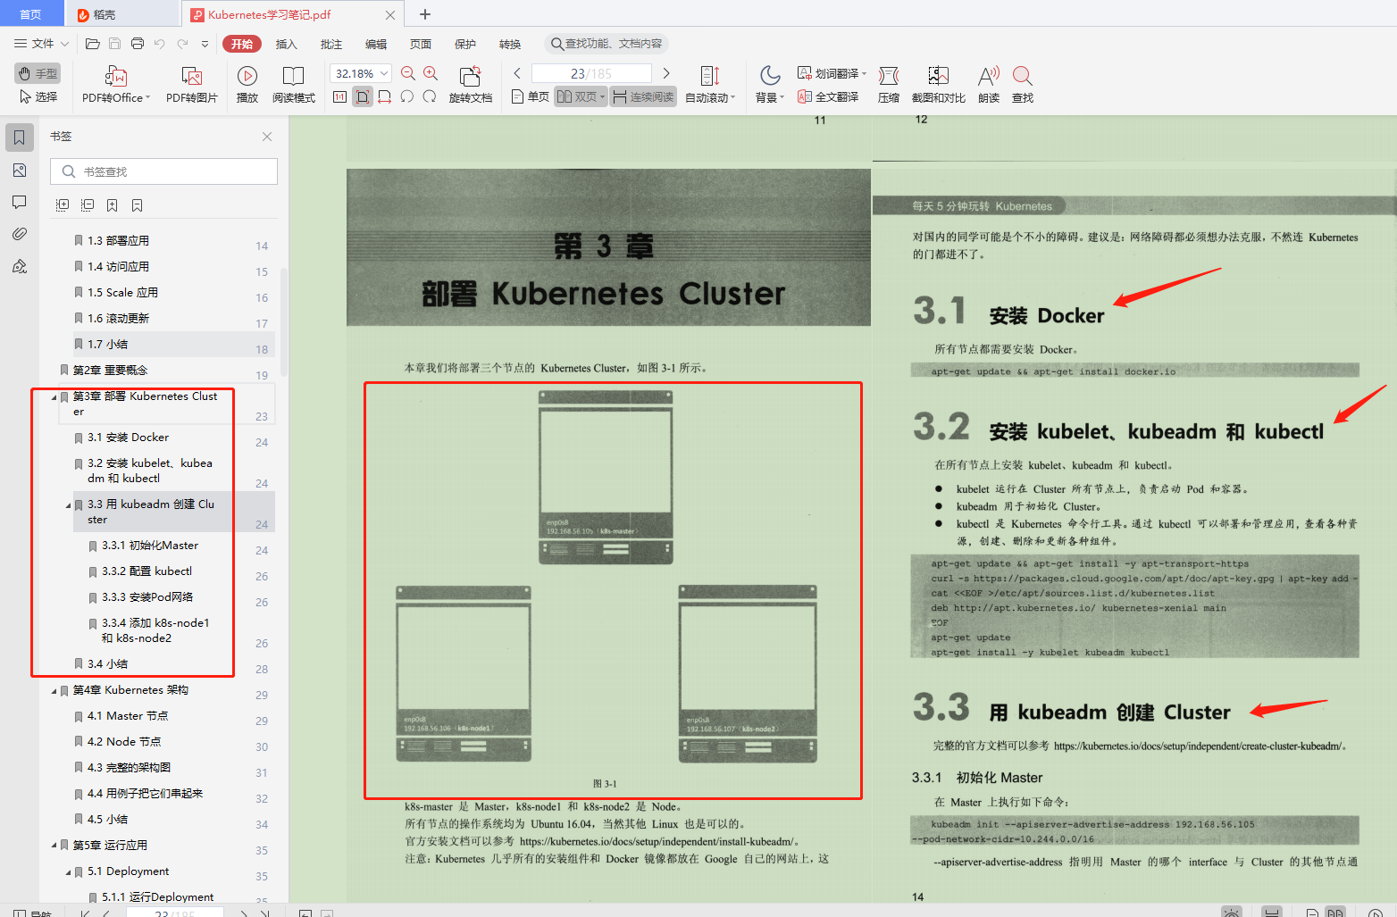
Task: Start the 播放 slideshow playback
Action: click(247, 85)
